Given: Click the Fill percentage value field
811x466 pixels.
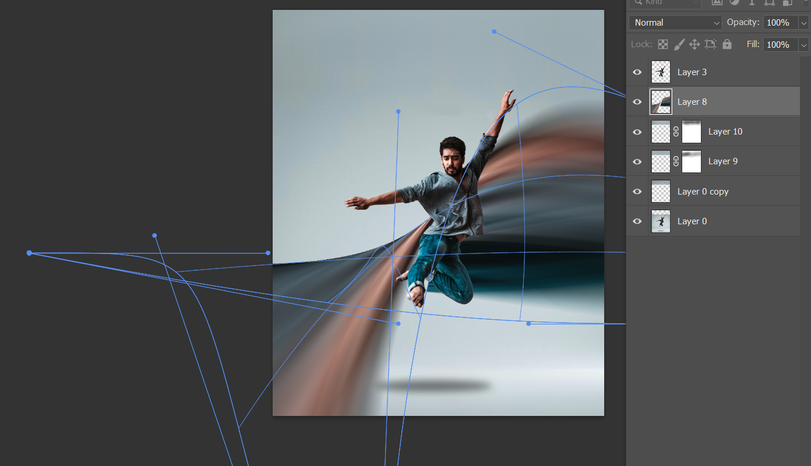Looking at the screenshot, I should pos(780,45).
